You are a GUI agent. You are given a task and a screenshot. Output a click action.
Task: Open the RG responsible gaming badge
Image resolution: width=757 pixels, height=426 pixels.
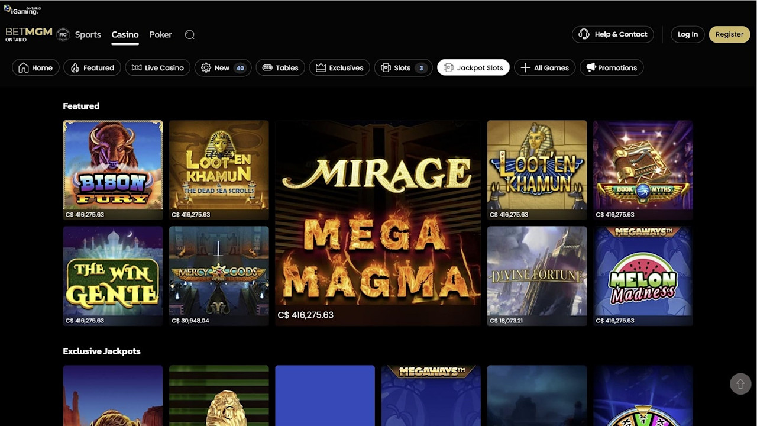click(63, 35)
